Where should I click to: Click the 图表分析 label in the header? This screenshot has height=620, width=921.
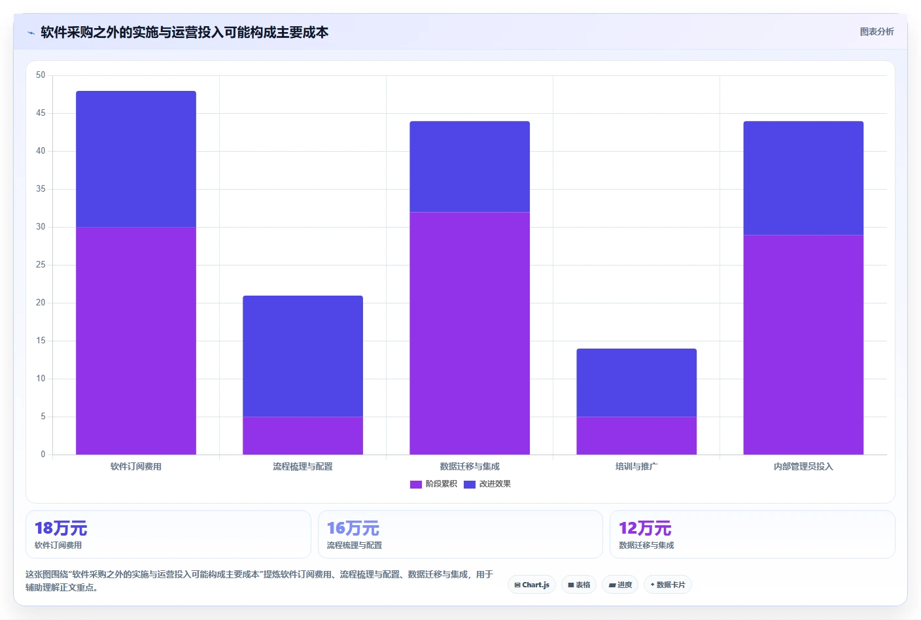(877, 31)
